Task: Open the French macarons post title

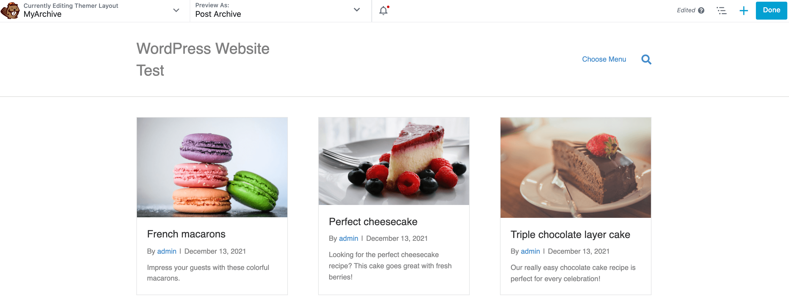Action: click(186, 234)
